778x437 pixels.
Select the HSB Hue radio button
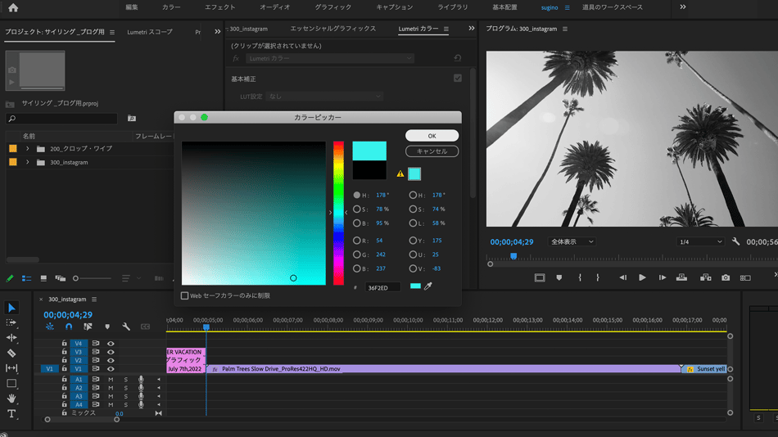[x=356, y=196]
